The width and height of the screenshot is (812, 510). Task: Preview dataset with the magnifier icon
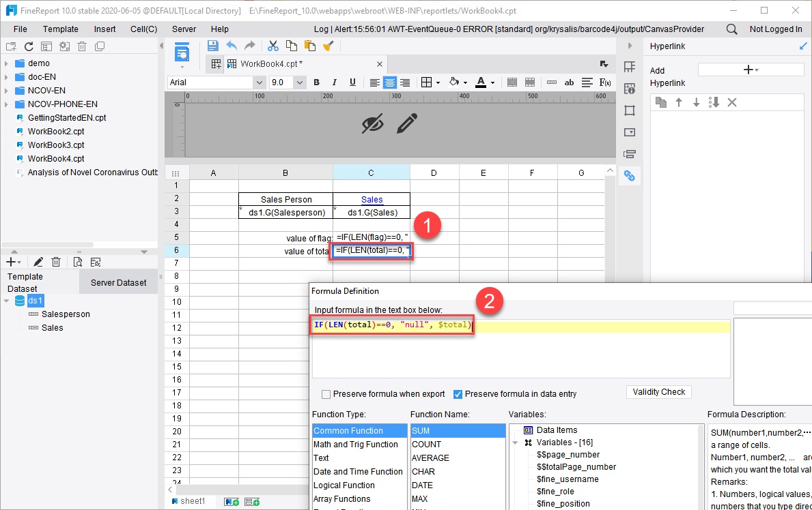(77, 261)
